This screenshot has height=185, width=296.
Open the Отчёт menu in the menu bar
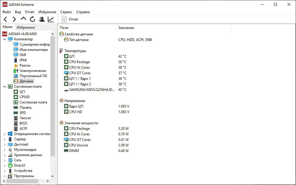point(30,12)
